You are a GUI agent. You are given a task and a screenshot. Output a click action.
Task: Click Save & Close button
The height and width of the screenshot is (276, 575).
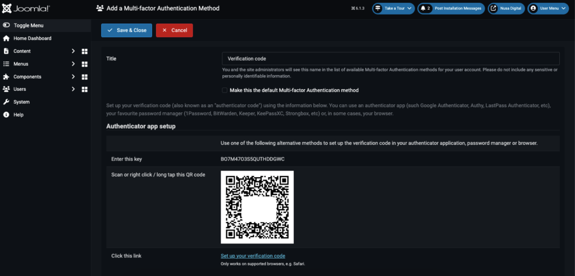[126, 30]
